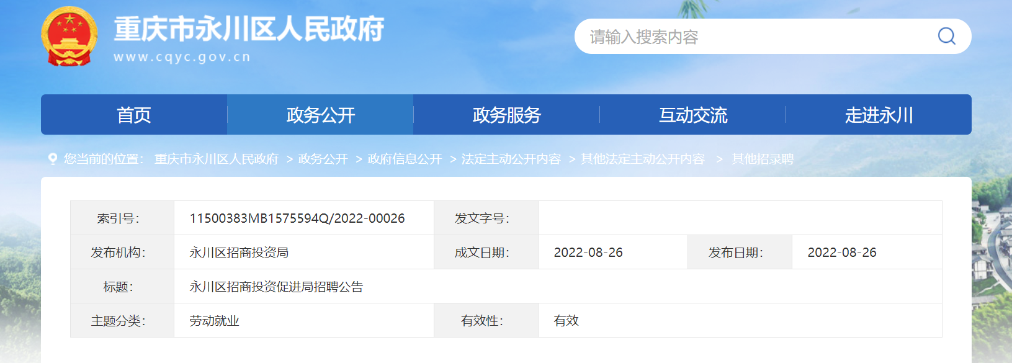Image resolution: width=1012 pixels, height=363 pixels.
Task: Click the 成文日期 label cell
Action: tap(486, 252)
